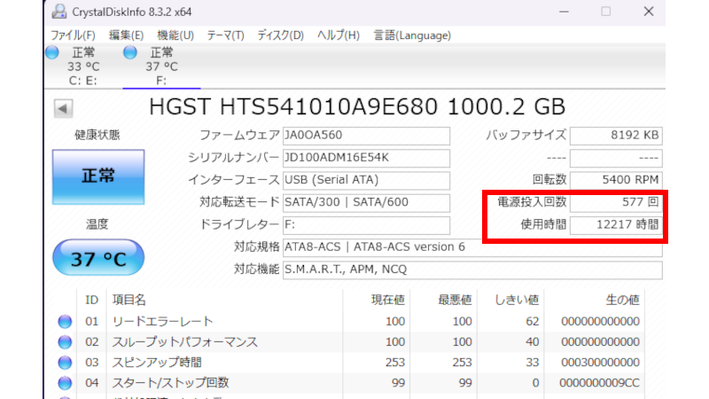This screenshot has width=709, height=399.
Task: Click the 生の値 column header
Action: 594,300
